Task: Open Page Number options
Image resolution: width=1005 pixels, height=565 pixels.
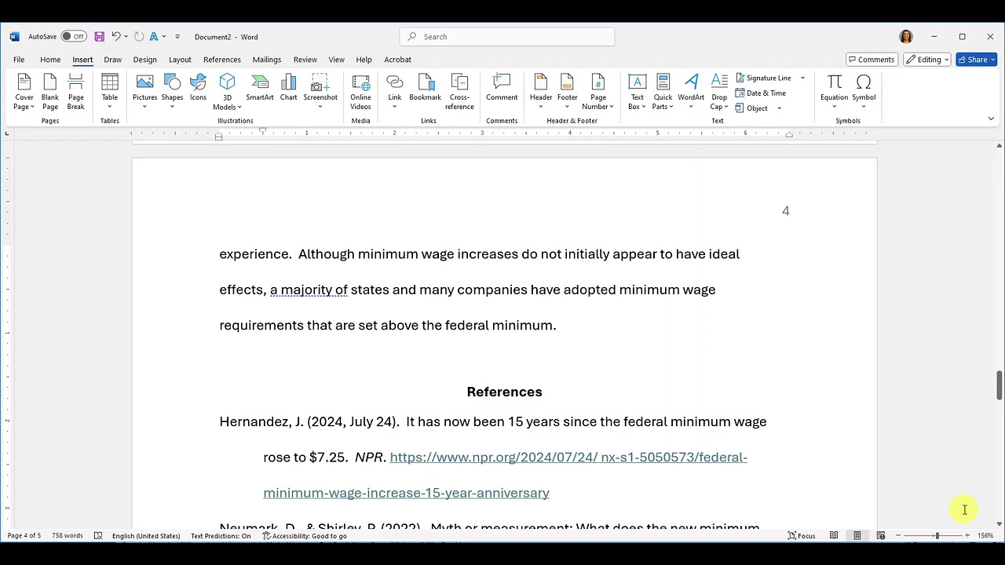Action: pos(598,93)
